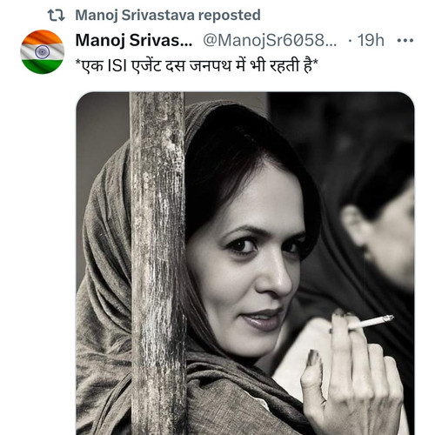435x435 pixels.
Task: Open the post permalink via "19h" timestamp
Action: (x=371, y=40)
